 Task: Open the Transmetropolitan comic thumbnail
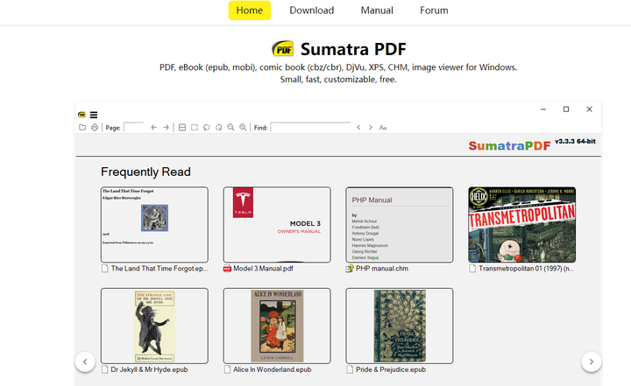(521, 225)
